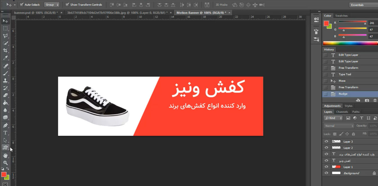Open the Normal blend mode dropdown

339,126
